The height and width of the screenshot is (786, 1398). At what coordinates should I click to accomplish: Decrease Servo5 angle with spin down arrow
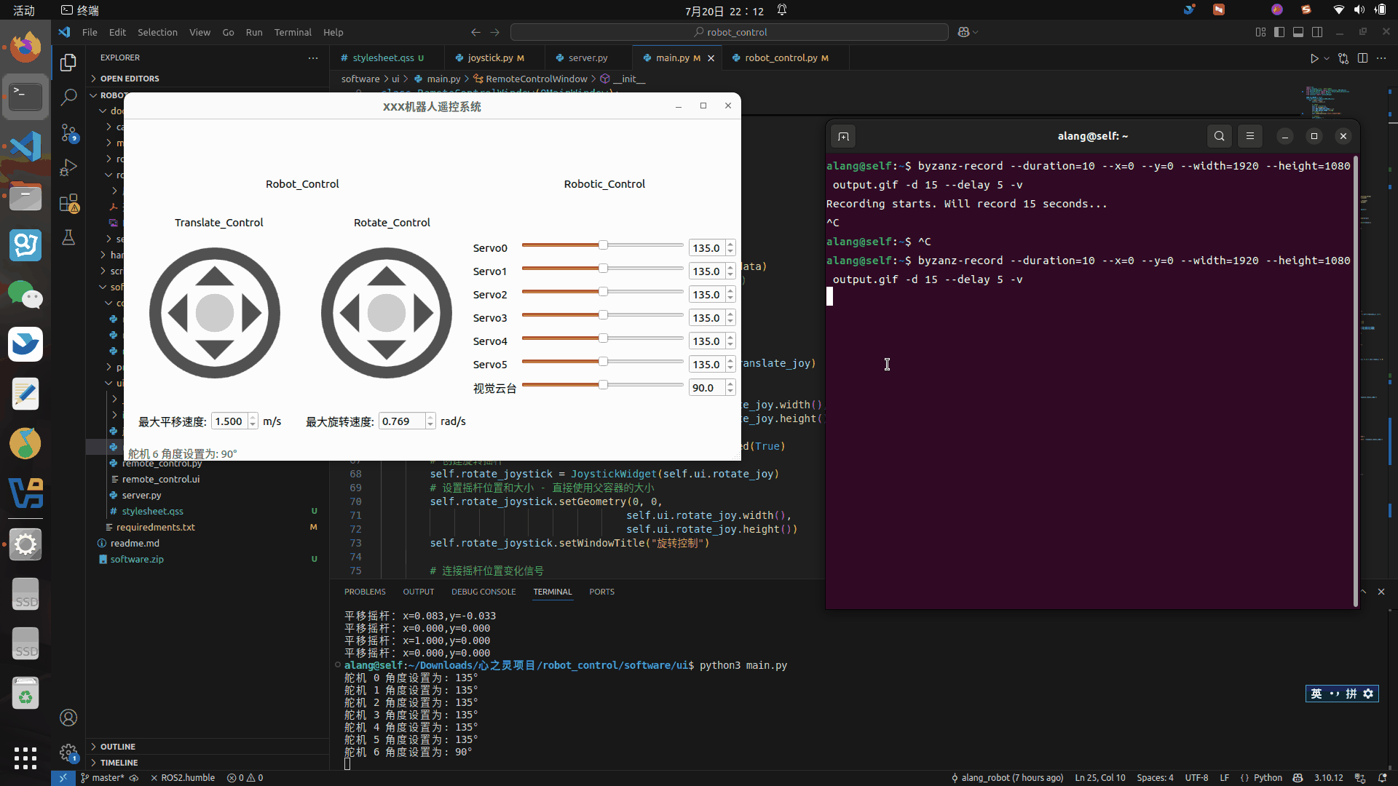730,368
